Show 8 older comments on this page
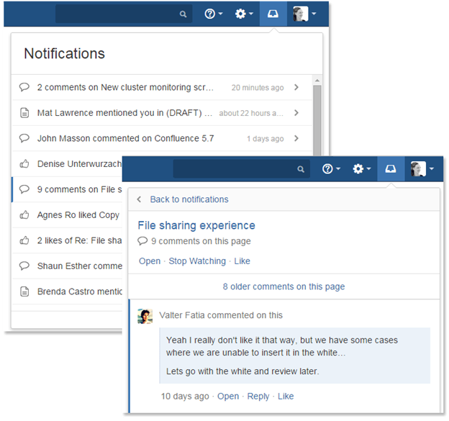The width and height of the screenshot is (449, 421). (284, 286)
